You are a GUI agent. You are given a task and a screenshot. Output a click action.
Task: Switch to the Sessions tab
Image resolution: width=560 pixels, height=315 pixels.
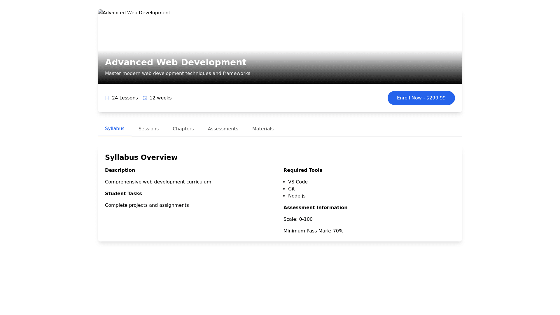[148, 129]
